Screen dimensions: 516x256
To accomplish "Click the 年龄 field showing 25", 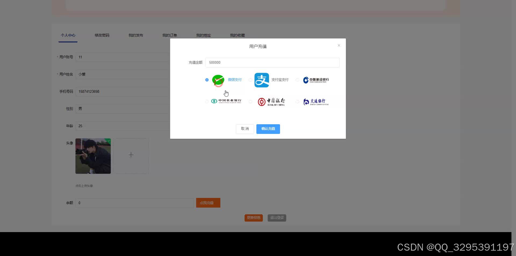I will 123,126.
